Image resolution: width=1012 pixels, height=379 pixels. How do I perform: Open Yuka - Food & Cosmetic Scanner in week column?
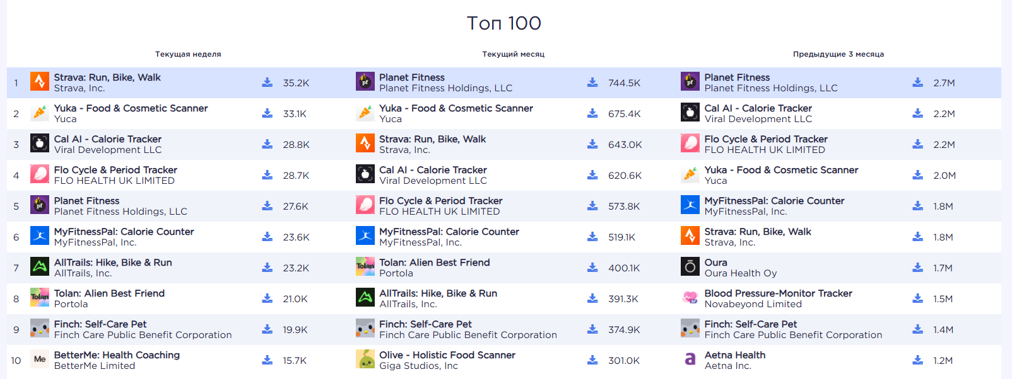click(x=131, y=108)
